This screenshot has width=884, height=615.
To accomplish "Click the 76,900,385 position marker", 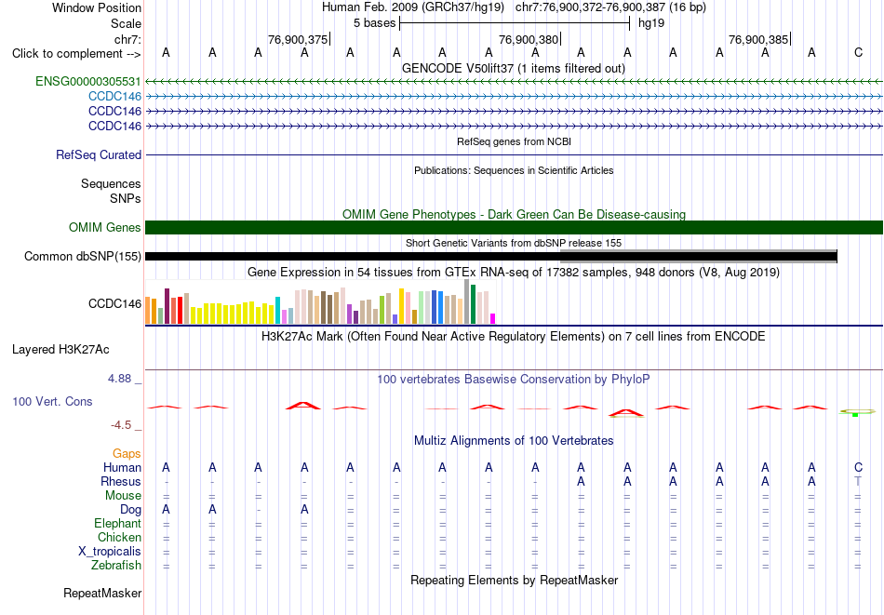I will point(758,39).
